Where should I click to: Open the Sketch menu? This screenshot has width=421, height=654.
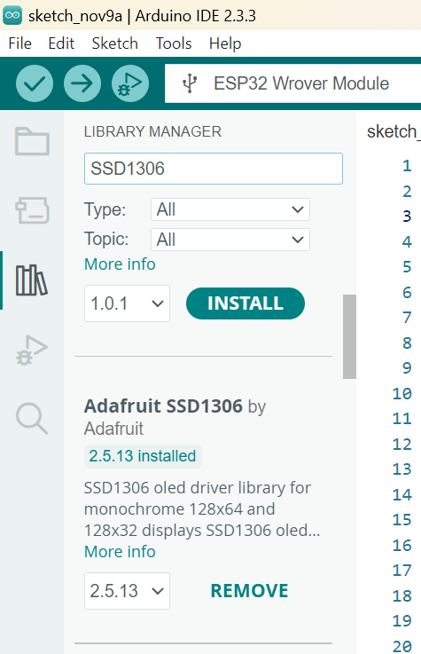(115, 43)
